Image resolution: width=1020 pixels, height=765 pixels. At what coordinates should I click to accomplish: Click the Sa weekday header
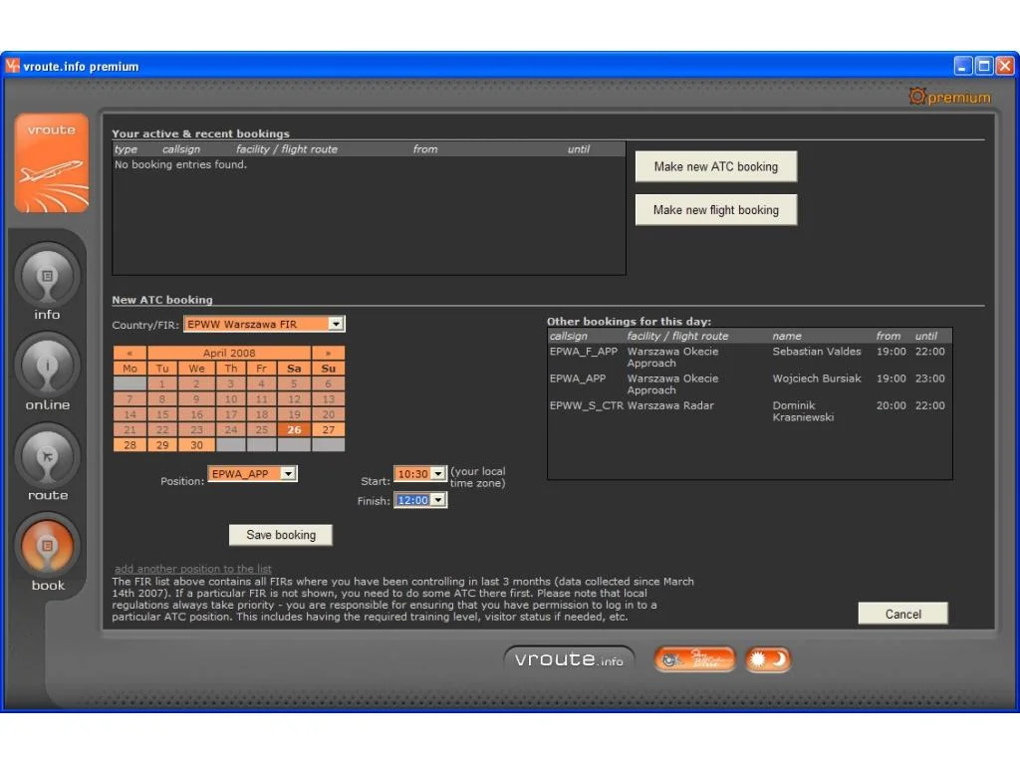click(294, 369)
